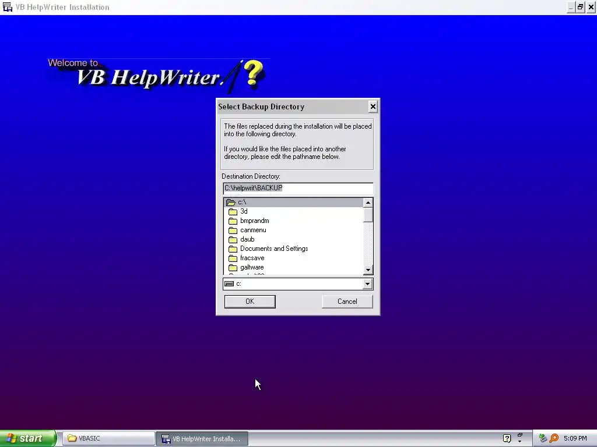Screen dimensions: 597x447
Task: Click the safely remove hardware tray icon
Action: pyautogui.click(x=543, y=438)
